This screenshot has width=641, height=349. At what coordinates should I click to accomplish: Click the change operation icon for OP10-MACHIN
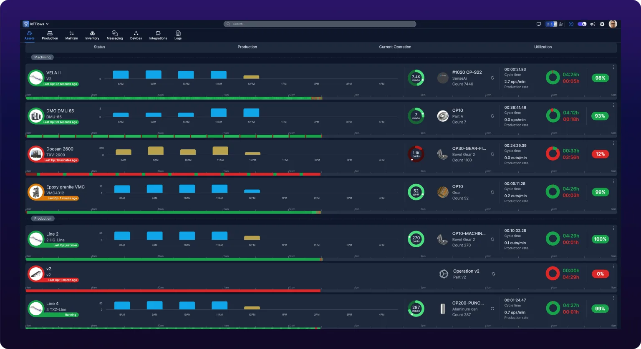point(492,239)
